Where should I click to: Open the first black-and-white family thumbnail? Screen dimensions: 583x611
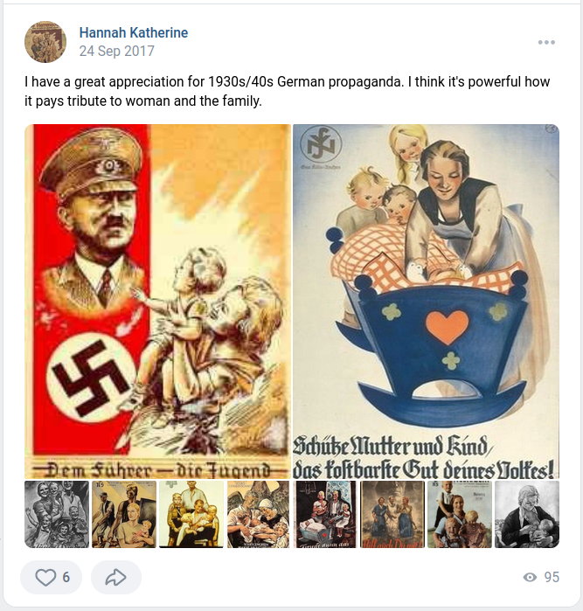[57, 514]
